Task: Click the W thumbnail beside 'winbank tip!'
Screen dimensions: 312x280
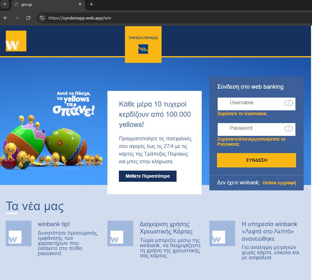Action: click(x=18, y=233)
